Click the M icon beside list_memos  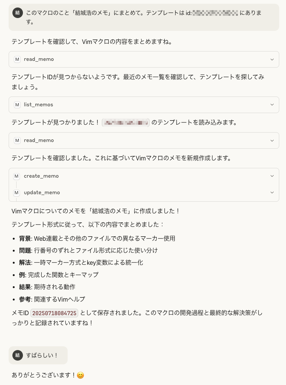[17, 105]
